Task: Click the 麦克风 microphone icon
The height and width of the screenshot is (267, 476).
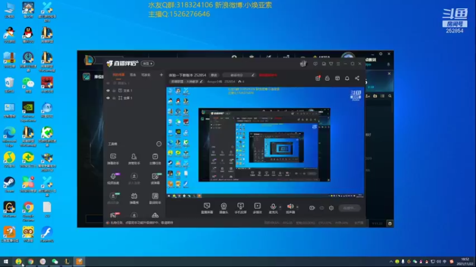Action: pos(273,206)
